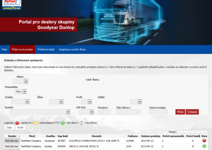The image size is (212, 150).
Task: Click Test Service in the Goodyear row
Action: point(11,141)
